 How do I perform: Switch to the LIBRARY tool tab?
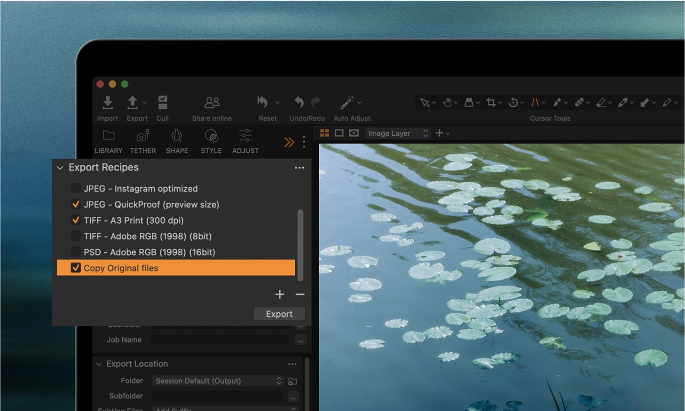point(109,141)
